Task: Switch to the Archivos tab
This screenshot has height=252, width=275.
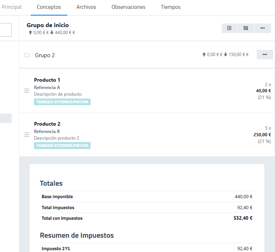Action: (86, 7)
